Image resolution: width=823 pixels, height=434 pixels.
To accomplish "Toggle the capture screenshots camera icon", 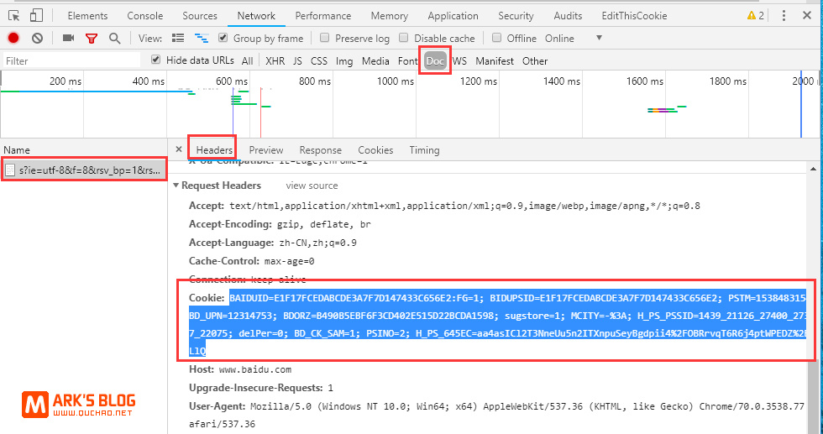I will tap(68, 38).
